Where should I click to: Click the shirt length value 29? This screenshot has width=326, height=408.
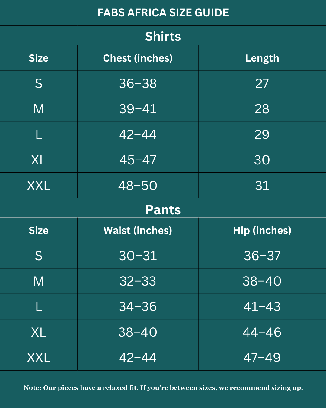[x=262, y=134]
